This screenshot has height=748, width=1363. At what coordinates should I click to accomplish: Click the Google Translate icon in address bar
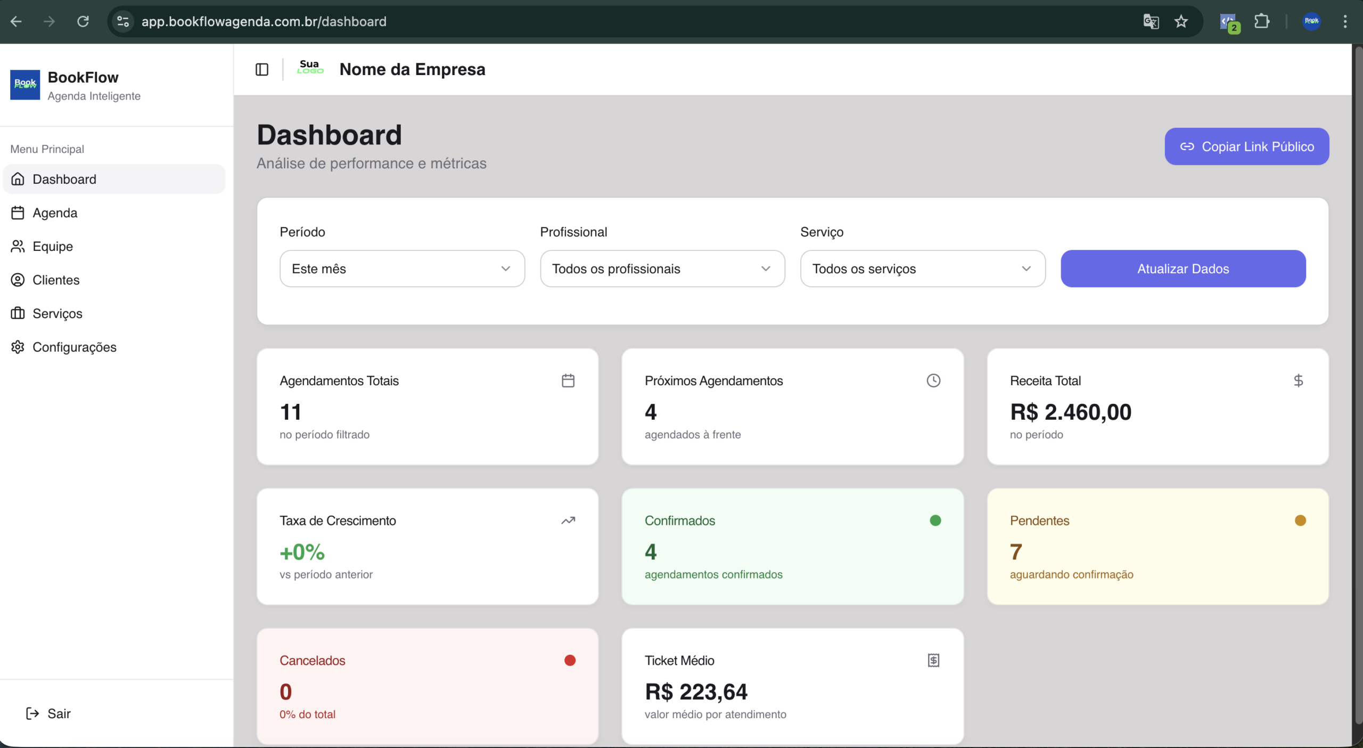1151,21
